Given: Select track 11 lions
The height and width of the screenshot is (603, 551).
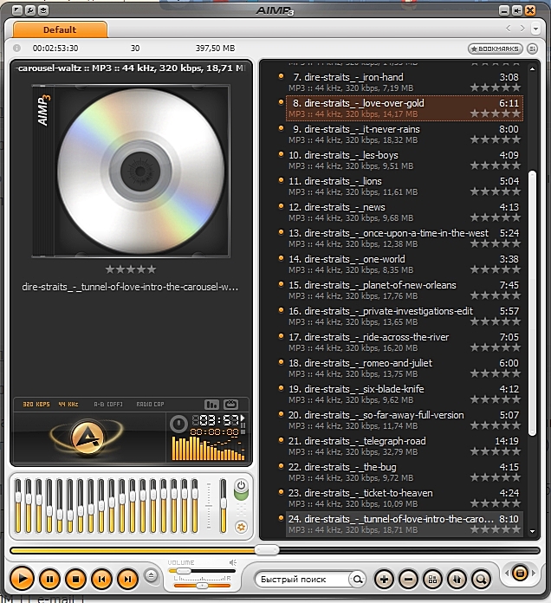Looking at the screenshot, I should [x=404, y=186].
